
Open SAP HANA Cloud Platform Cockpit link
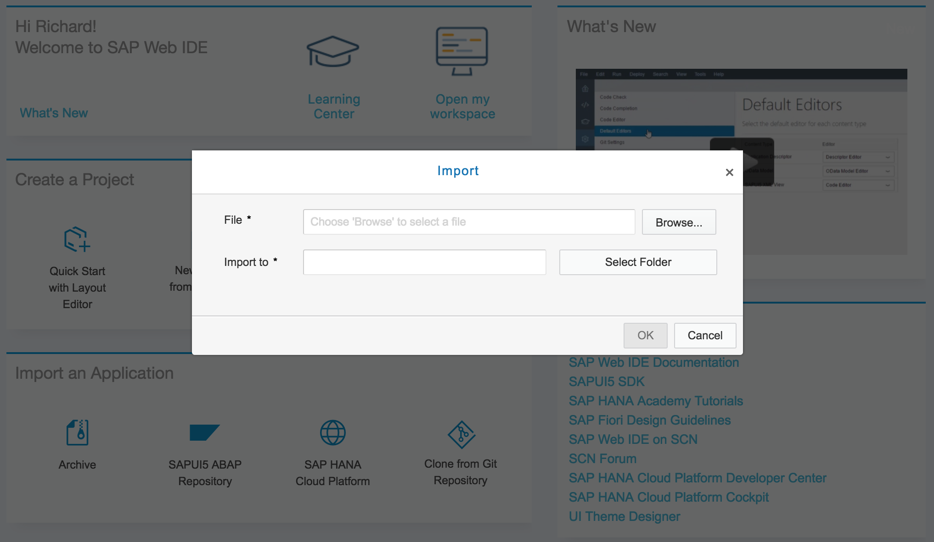click(668, 497)
